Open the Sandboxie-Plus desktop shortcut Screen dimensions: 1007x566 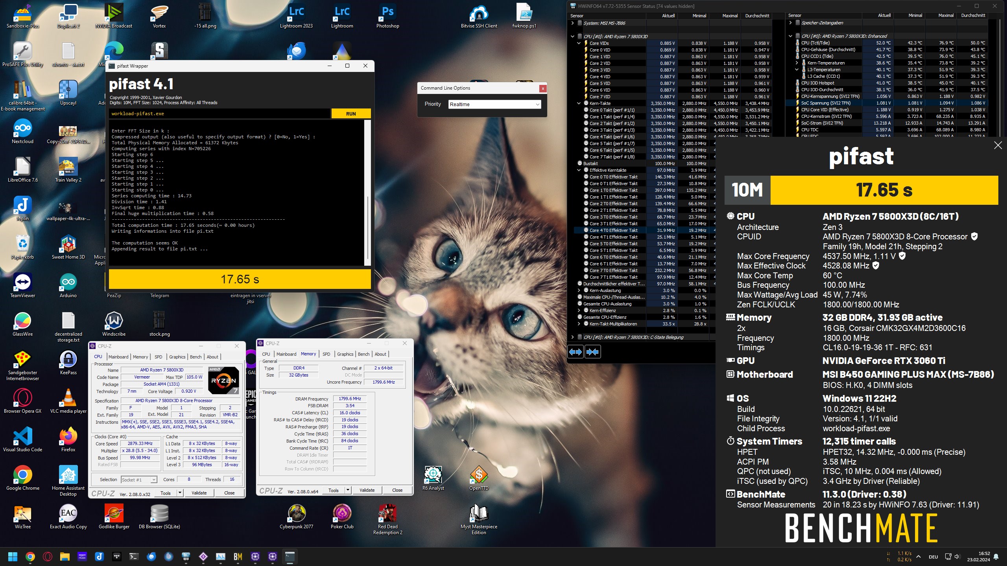click(x=22, y=16)
